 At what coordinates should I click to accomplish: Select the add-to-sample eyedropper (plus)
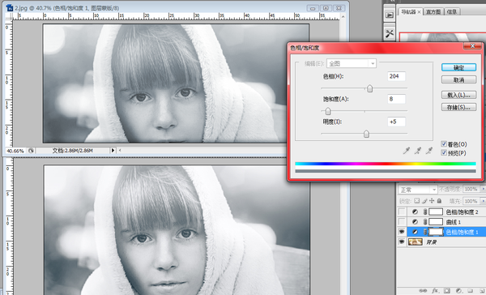[x=418, y=151]
